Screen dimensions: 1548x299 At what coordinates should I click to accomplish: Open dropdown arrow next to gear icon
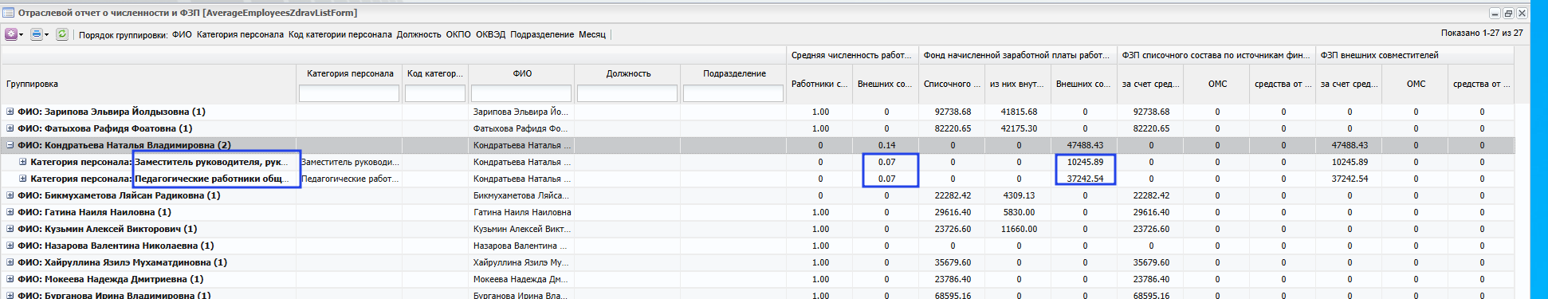pyautogui.click(x=21, y=34)
